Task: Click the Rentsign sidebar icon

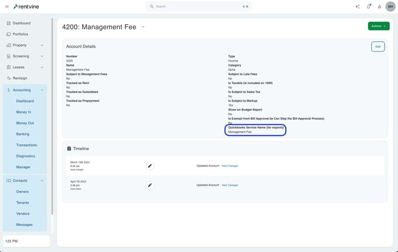Action: point(8,78)
